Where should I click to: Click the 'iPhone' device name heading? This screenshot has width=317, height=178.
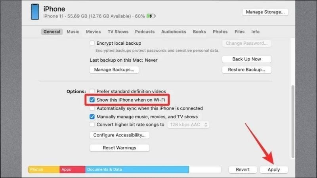54,9
